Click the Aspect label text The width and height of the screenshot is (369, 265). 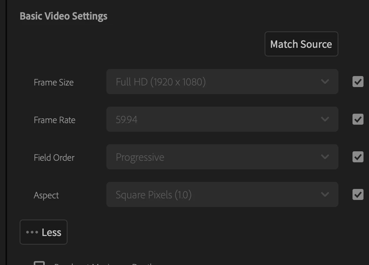(46, 195)
